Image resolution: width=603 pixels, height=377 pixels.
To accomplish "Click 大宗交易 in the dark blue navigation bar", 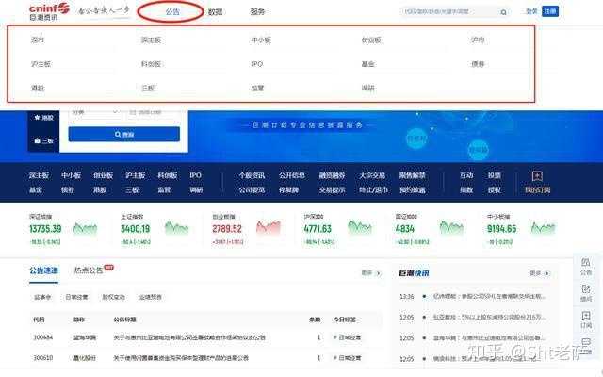I will coord(372,175).
